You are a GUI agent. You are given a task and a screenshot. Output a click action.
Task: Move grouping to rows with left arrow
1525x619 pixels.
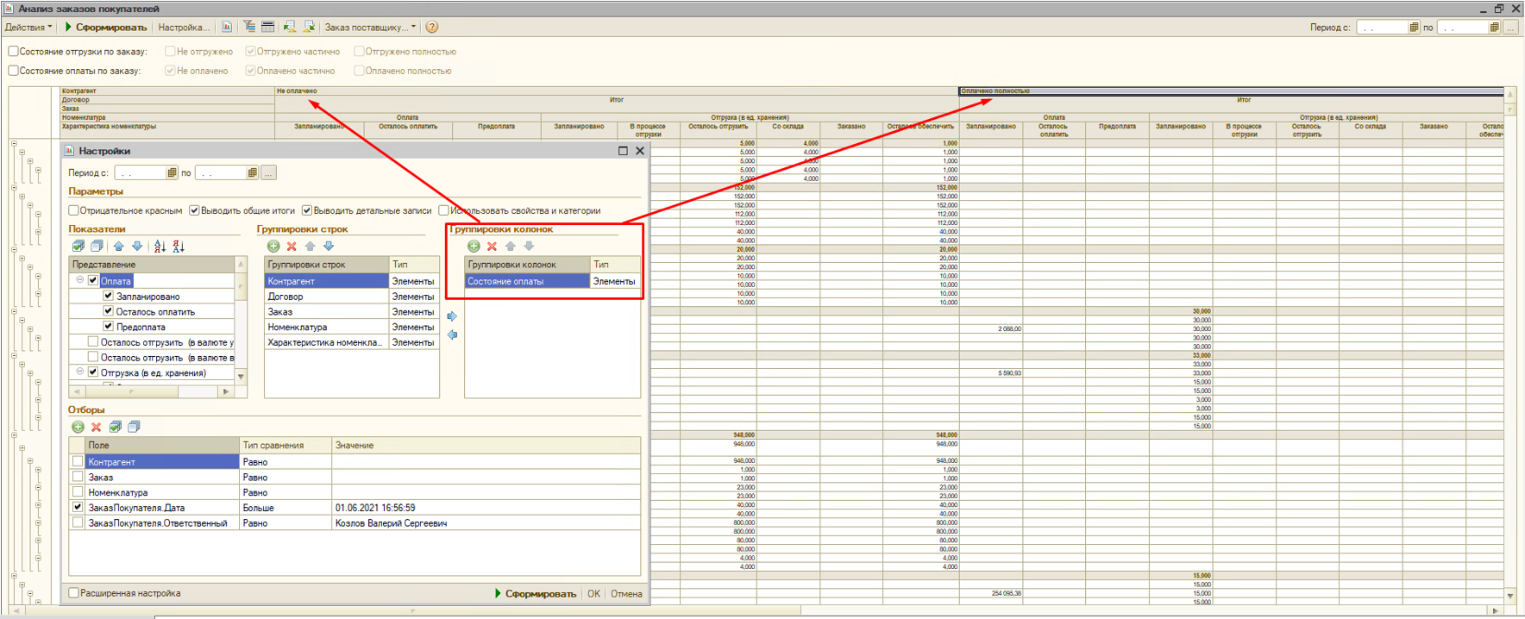click(x=452, y=335)
